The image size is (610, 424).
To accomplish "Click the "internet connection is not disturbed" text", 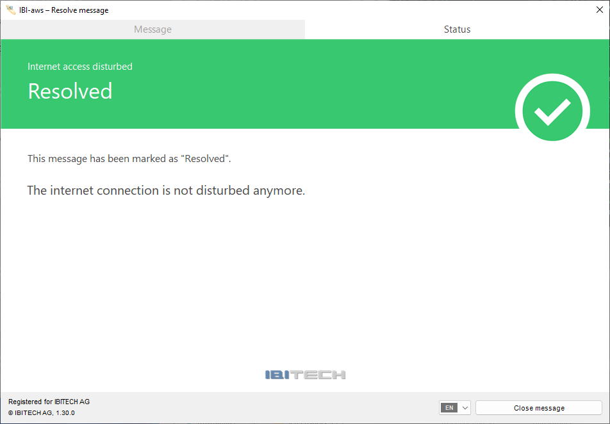I will [166, 191].
